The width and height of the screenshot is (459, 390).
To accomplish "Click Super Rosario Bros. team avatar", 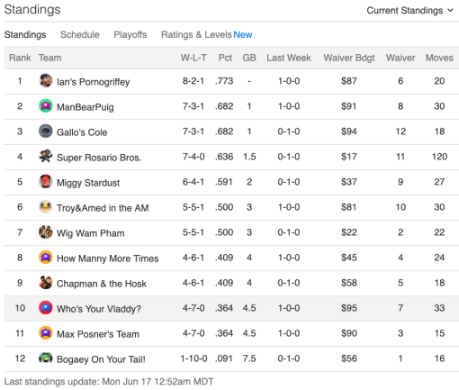I will [x=46, y=156].
